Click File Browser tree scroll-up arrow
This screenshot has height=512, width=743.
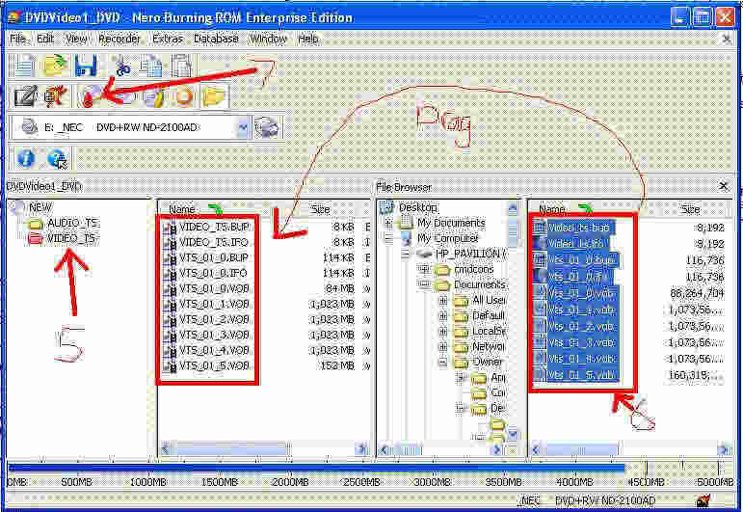tap(513, 207)
